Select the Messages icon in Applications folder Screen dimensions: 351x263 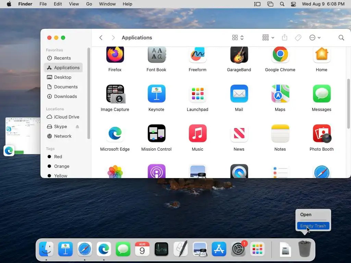tap(322, 94)
